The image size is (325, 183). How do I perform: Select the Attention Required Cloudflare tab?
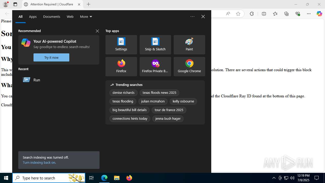coord(52,4)
